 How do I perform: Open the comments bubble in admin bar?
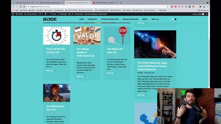(46, 14)
